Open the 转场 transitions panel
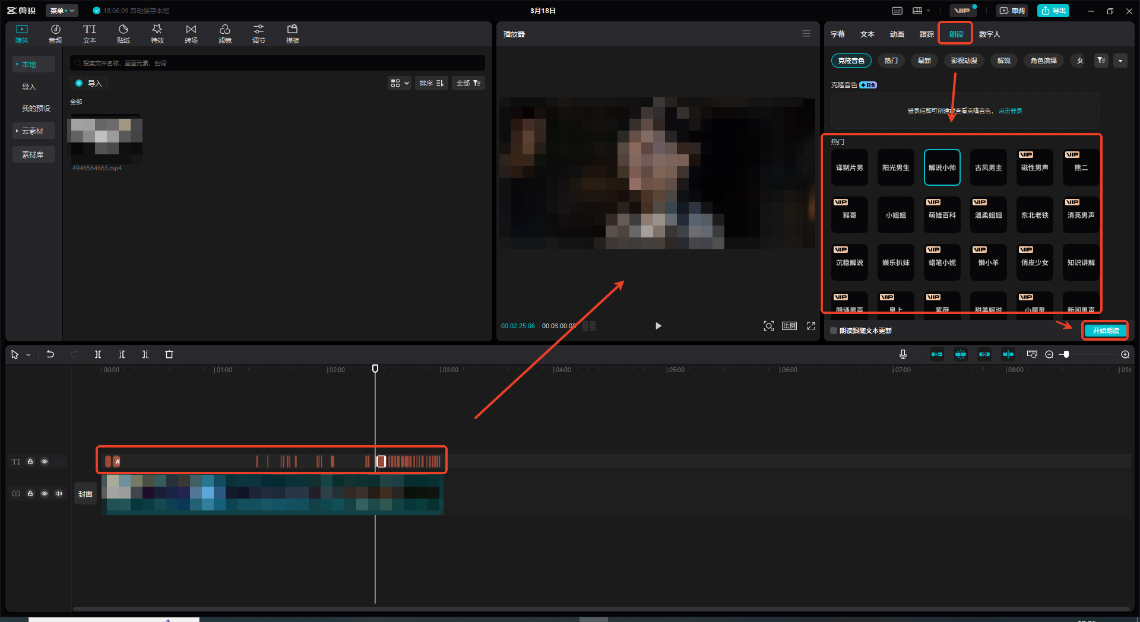 point(191,34)
